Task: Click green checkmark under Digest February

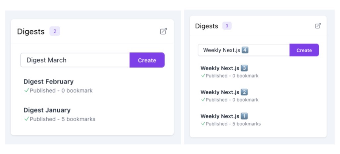Action: (x=27, y=90)
